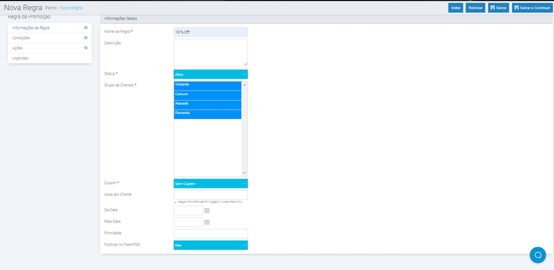Image resolution: width=554 pixels, height=270 pixels.
Task: Switch to the Condições tab
Action: (22, 38)
